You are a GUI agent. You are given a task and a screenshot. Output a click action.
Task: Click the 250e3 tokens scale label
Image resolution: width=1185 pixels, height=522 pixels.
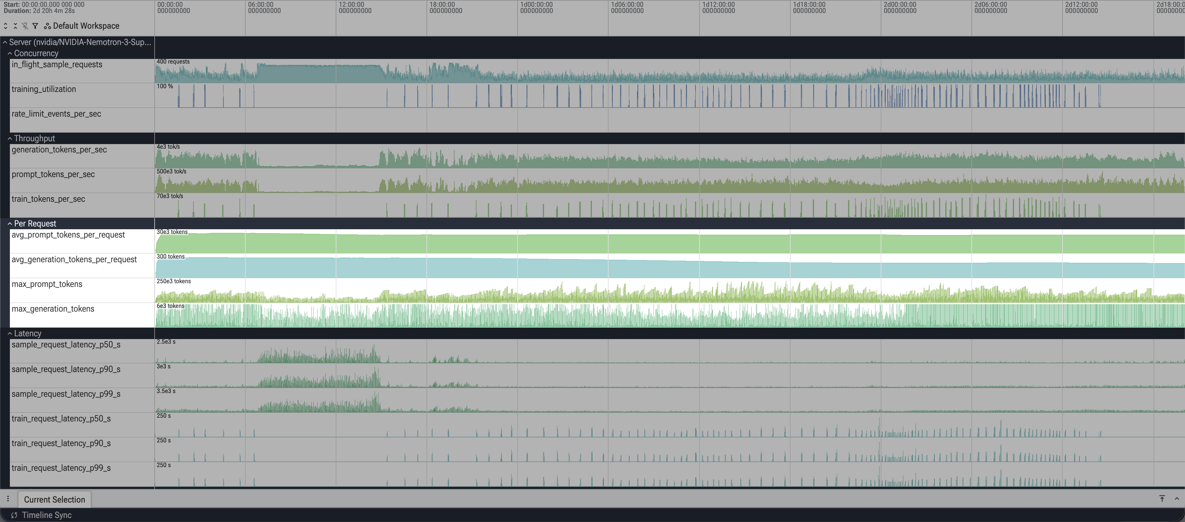tap(174, 281)
